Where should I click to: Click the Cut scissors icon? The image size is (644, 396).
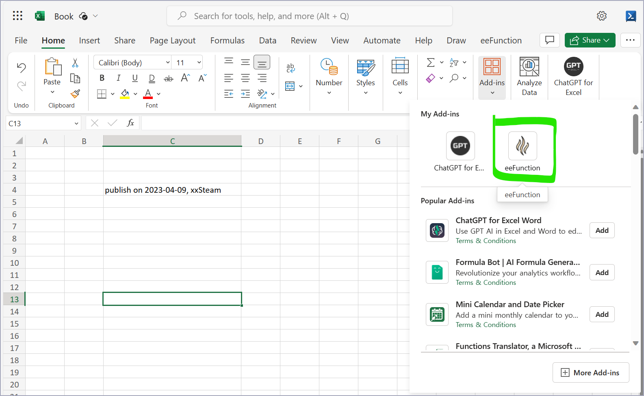point(75,63)
